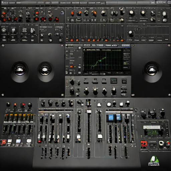Click the first red-capped knob above the bottom-left module

pos(15,105)
